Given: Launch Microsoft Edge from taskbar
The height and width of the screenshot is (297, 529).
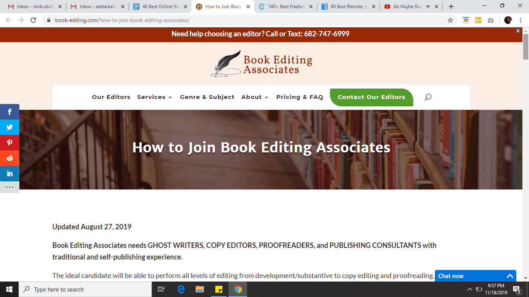Looking at the screenshot, I should click(181, 289).
